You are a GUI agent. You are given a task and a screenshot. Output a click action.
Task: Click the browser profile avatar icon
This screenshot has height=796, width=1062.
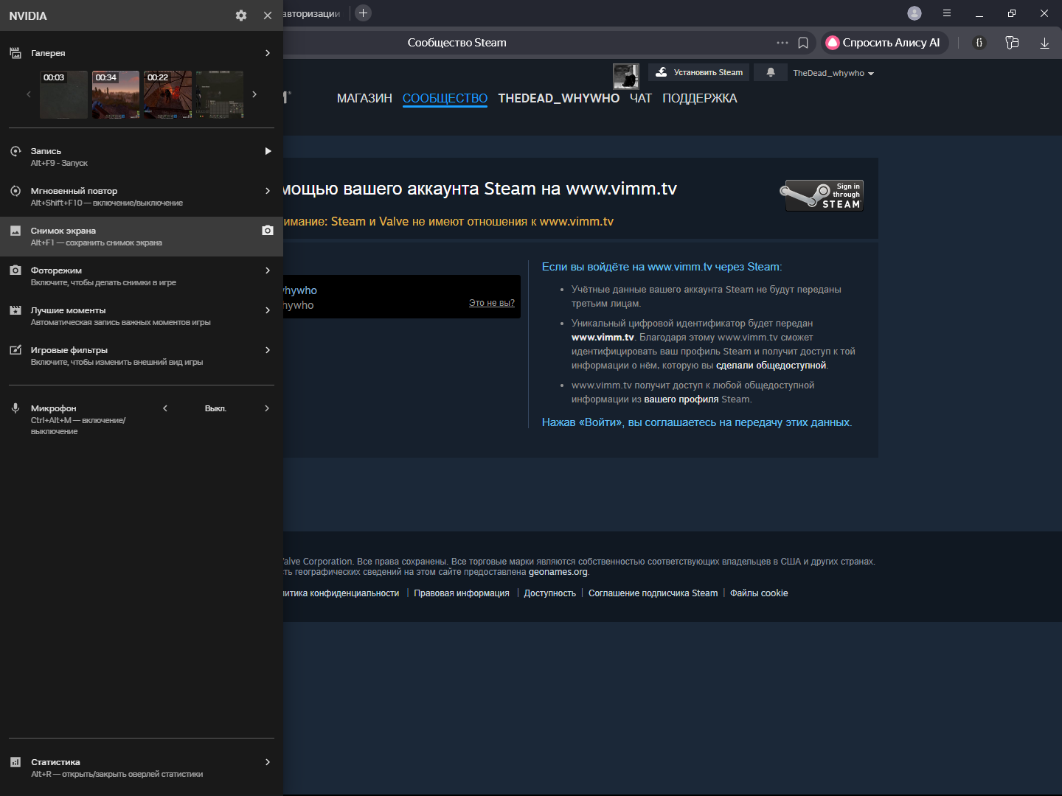(914, 13)
